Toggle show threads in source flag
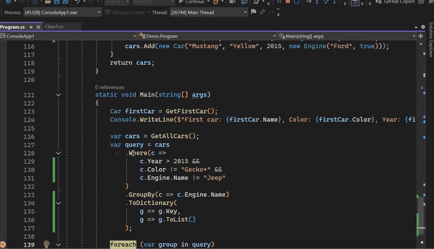The height and width of the screenshot is (249, 434). coord(254,12)
